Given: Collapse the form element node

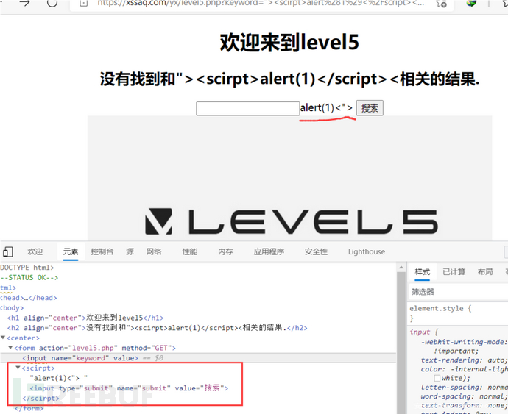Looking at the screenshot, I should click(11, 348).
